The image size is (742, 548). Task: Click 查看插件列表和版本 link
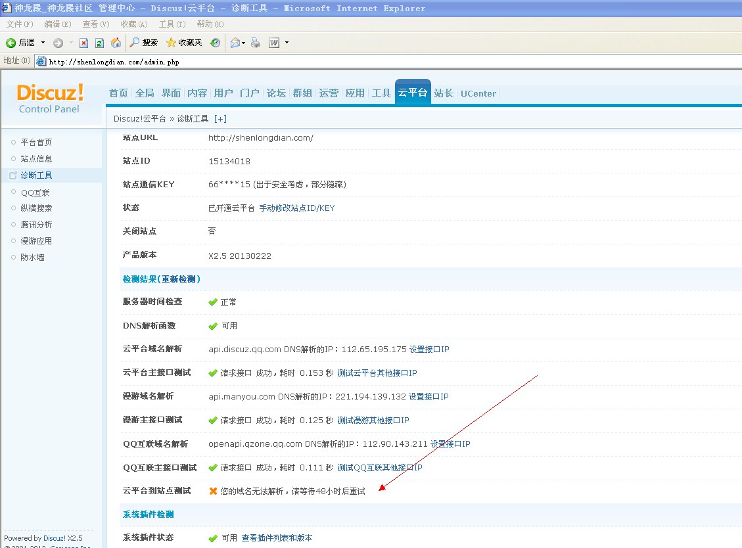coord(277,538)
